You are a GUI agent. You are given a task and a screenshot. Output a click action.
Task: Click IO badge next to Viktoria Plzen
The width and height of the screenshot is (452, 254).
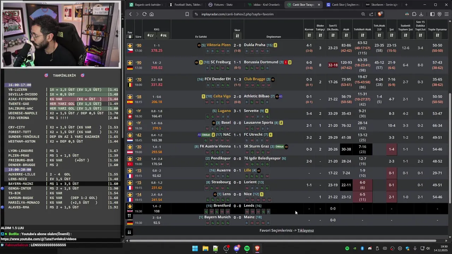[x=199, y=45]
